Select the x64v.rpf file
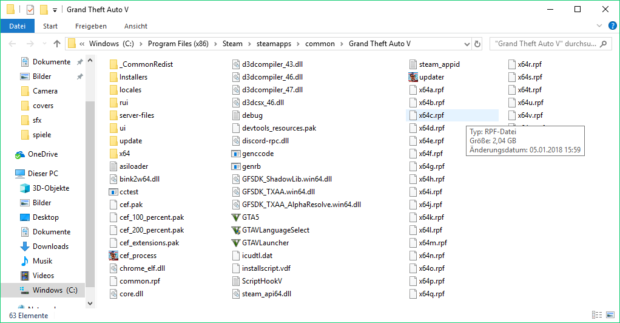The image size is (620, 323). click(x=525, y=115)
